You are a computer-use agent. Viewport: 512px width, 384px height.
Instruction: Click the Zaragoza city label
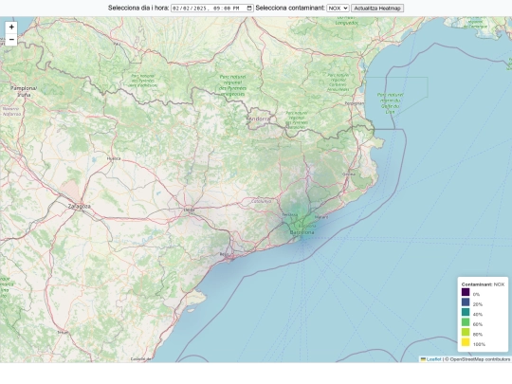[x=80, y=206]
